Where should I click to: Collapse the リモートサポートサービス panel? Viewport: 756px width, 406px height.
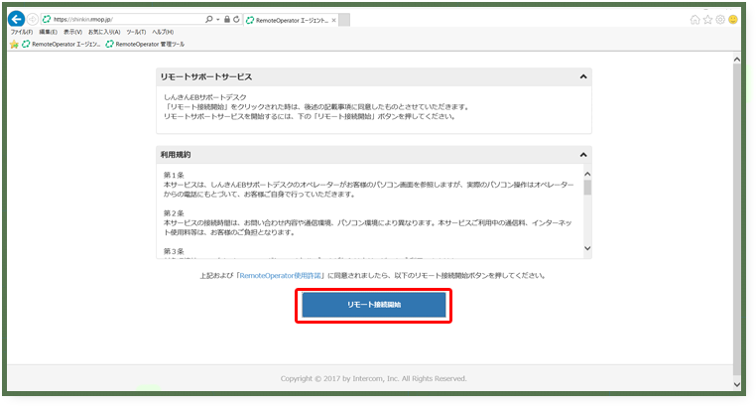pos(583,76)
